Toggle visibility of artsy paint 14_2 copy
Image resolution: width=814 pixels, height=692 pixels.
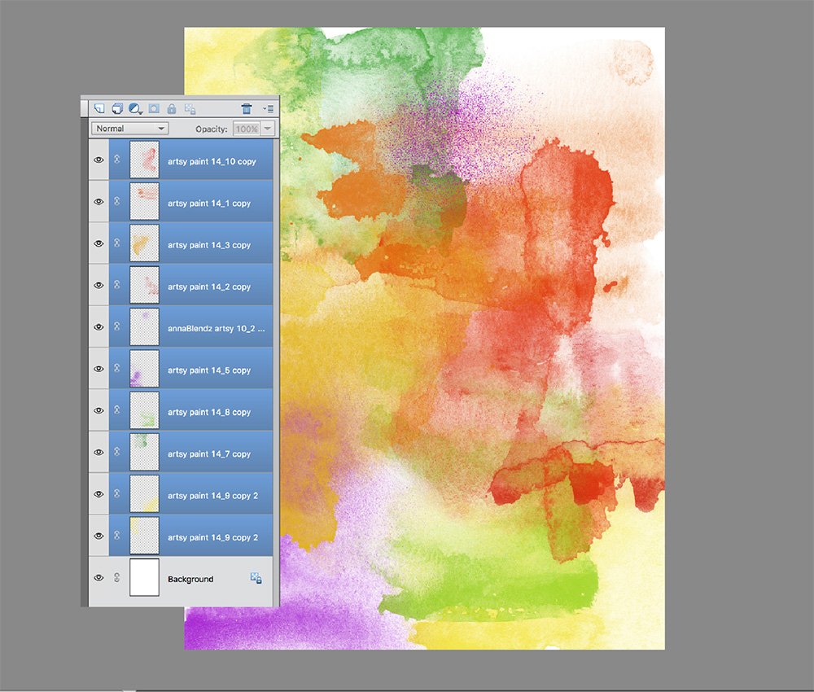tap(98, 285)
